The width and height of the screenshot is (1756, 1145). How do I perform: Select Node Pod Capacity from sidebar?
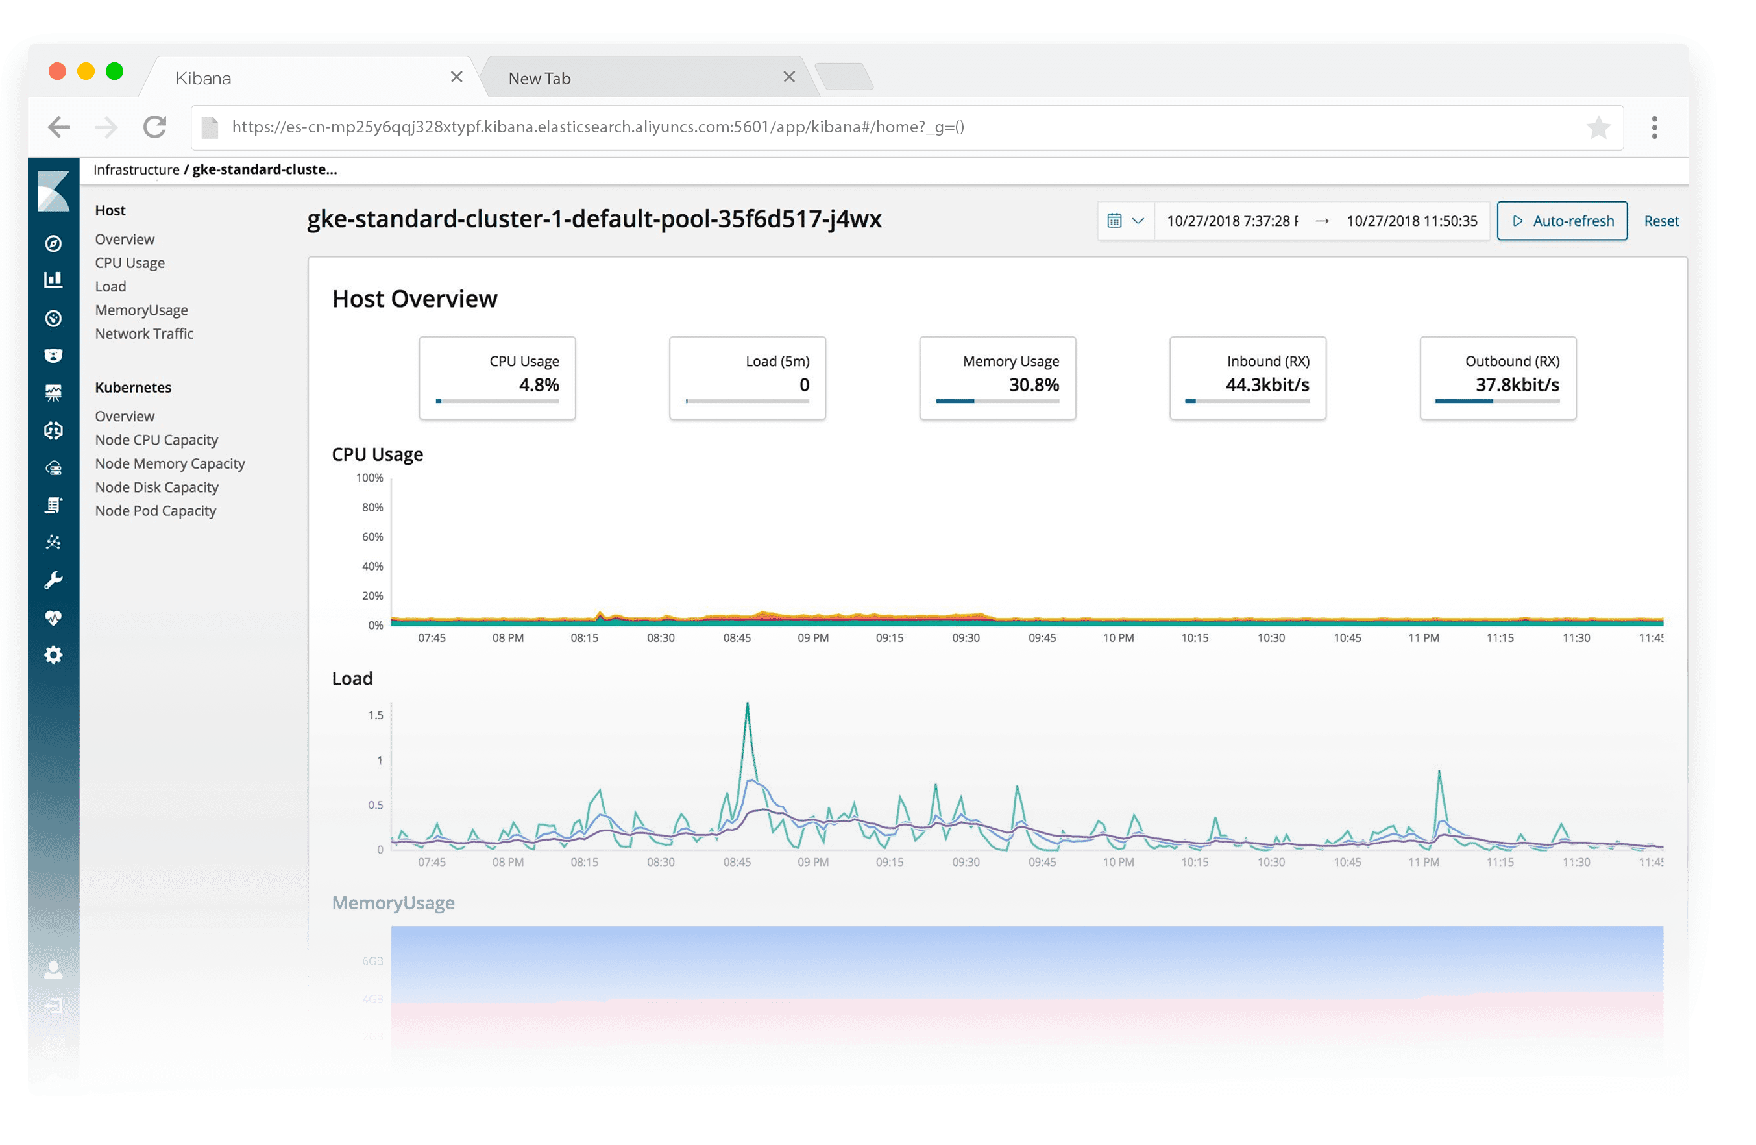click(x=156, y=508)
